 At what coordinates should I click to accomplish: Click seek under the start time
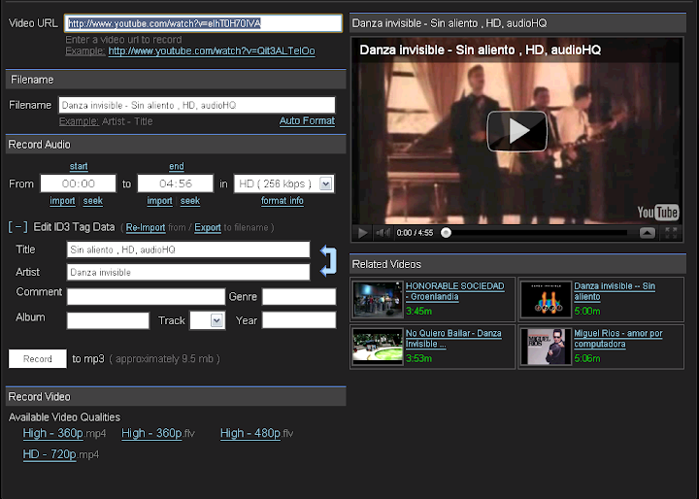click(x=93, y=201)
